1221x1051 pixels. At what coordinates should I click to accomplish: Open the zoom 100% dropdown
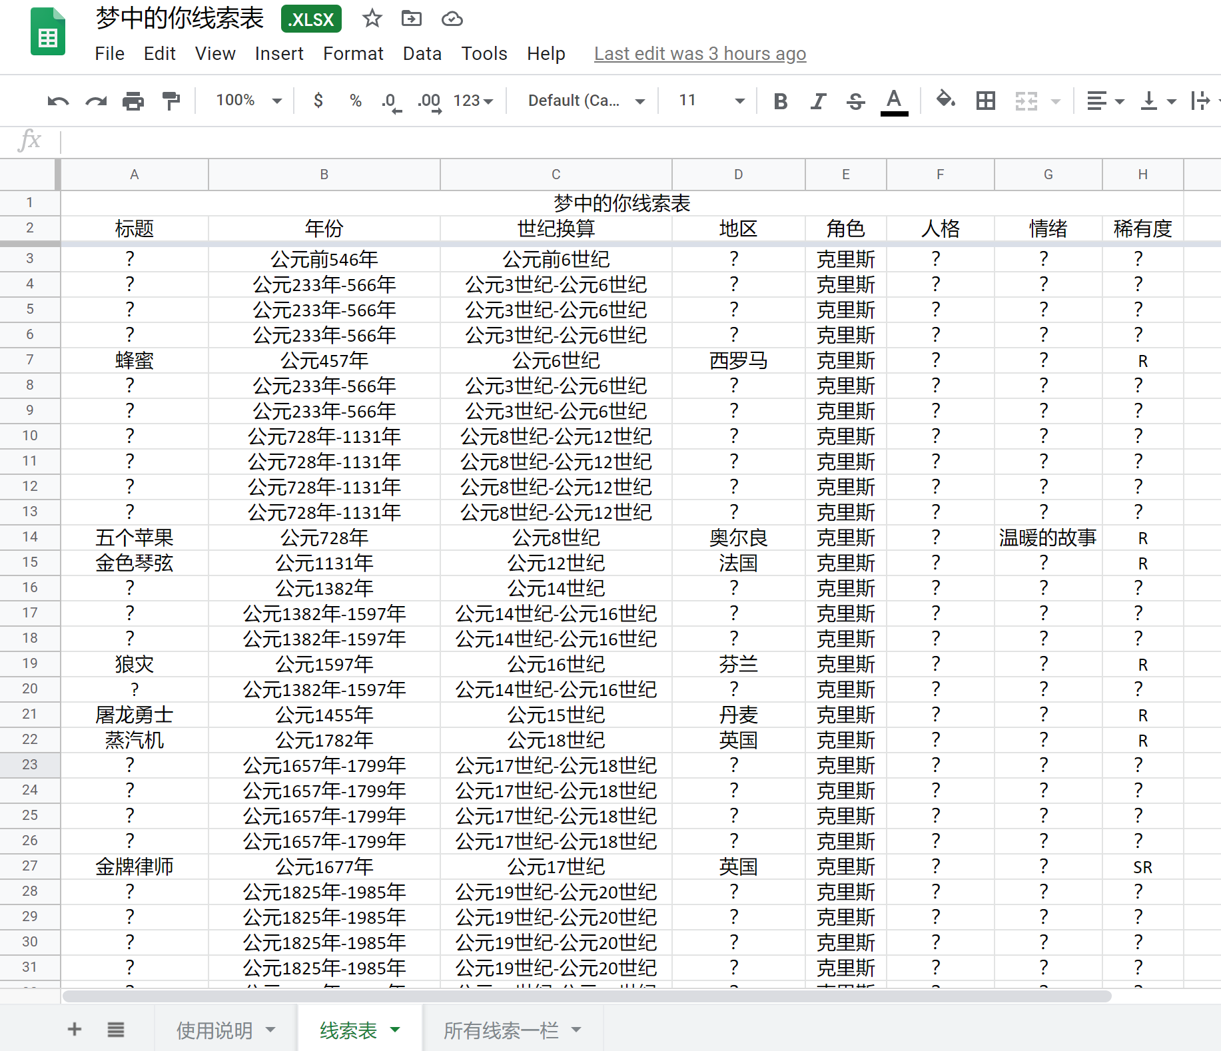tap(248, 101)
